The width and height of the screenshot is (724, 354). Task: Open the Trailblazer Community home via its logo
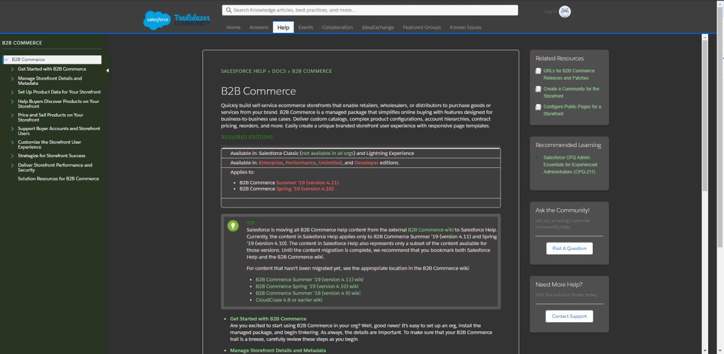[193, 20]
